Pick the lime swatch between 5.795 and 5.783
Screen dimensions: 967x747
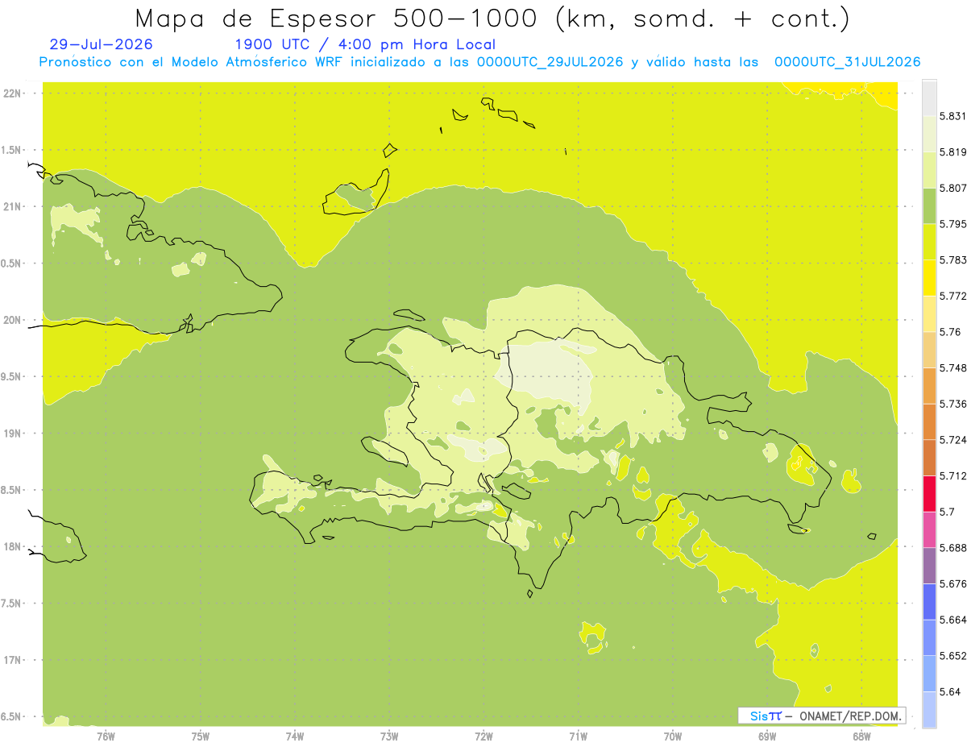click(929, 242)
